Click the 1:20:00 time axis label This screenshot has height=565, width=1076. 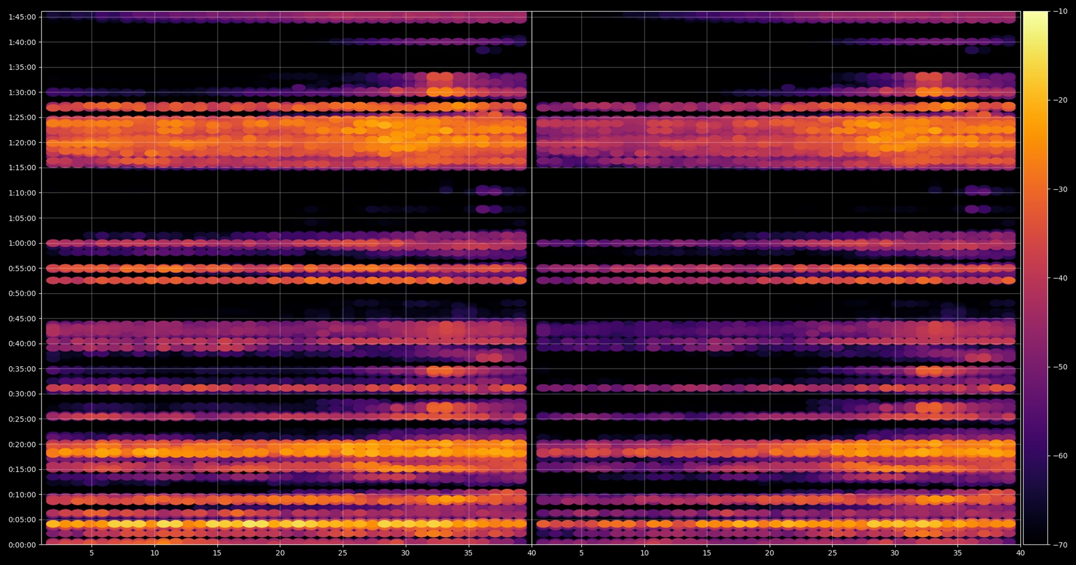tap(22, 143)
